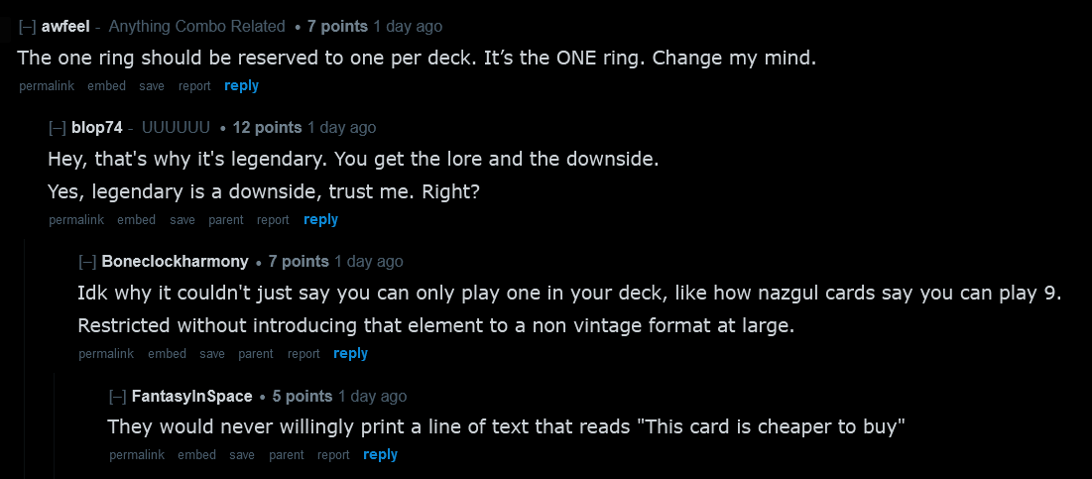Collapse Boneclockharmony's comment
This screenshot has height=479, width=1092.
pyautogui.click(x=87, y=262)
